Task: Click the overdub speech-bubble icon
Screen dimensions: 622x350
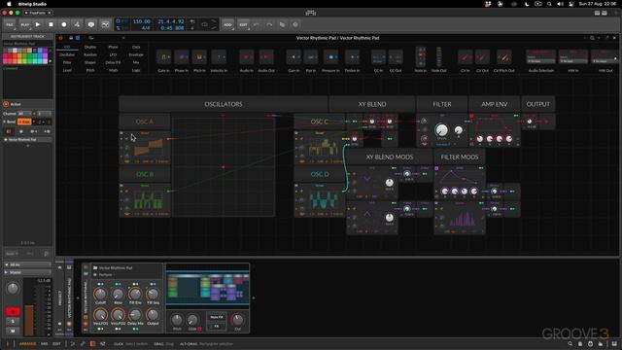Action: pyautogui.click(x=91, y=24)
